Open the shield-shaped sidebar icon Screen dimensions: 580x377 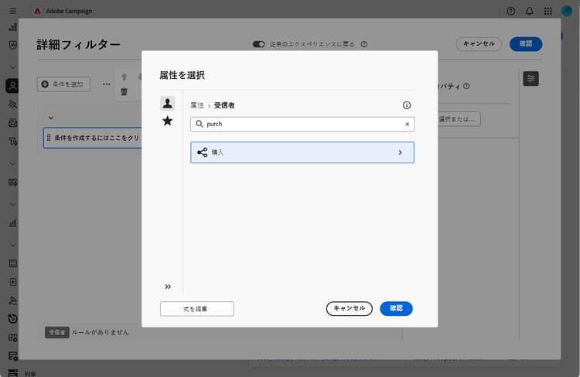pos(13,45)
